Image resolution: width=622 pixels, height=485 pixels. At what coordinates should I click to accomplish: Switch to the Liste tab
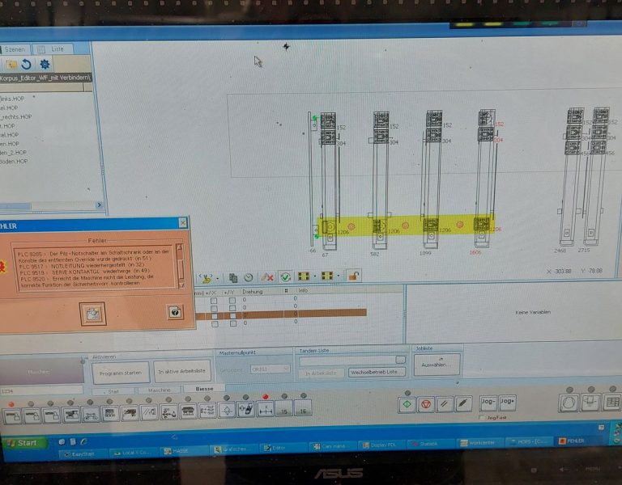[53, 49]
